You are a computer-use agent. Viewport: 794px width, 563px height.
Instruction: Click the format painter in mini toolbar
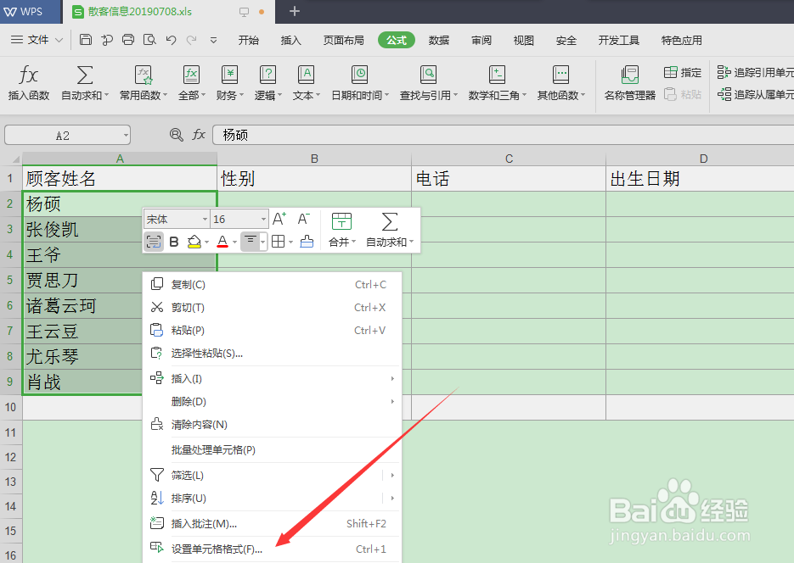(307, 242)
